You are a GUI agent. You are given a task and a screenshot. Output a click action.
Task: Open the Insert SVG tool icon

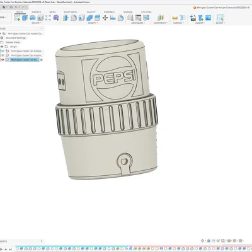[193, 18]
